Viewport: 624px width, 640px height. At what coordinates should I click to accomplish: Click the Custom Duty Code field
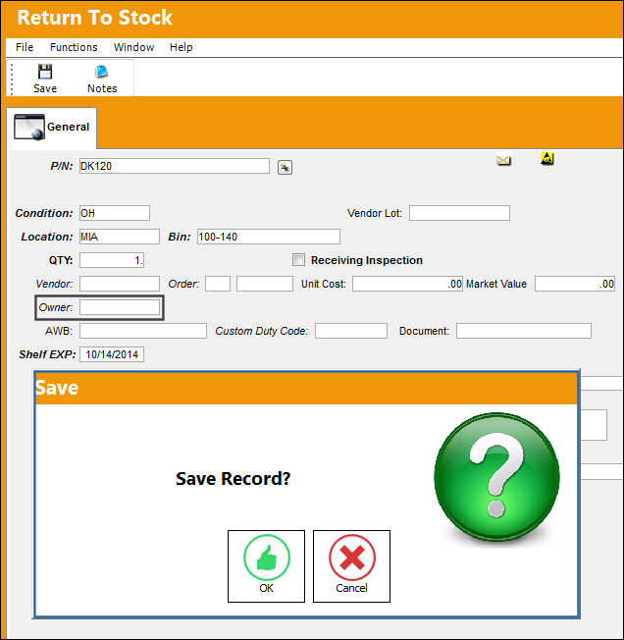tap(351, 331)
